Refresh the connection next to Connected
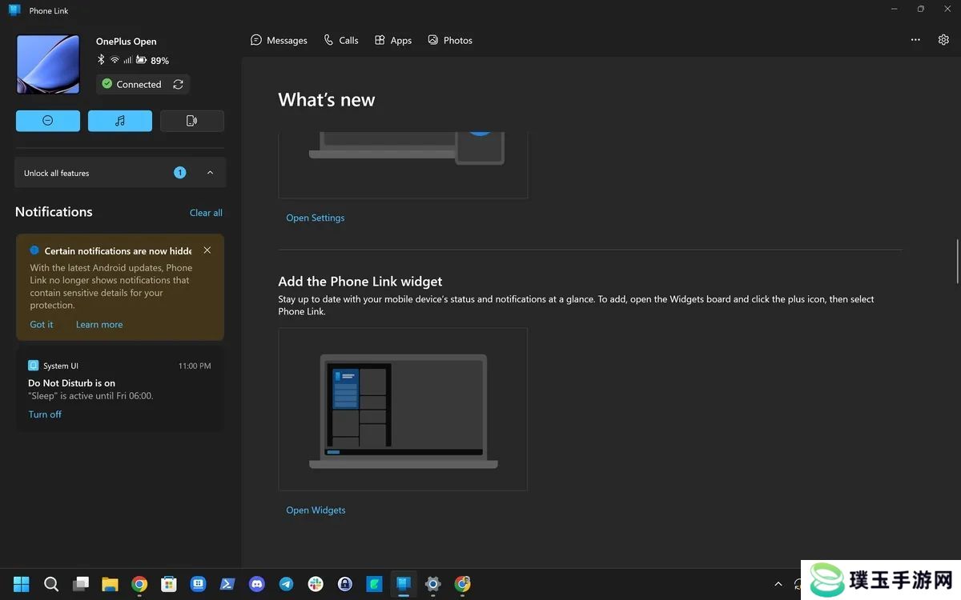This screenshot has height=600, width=961. tap(179, 84)
